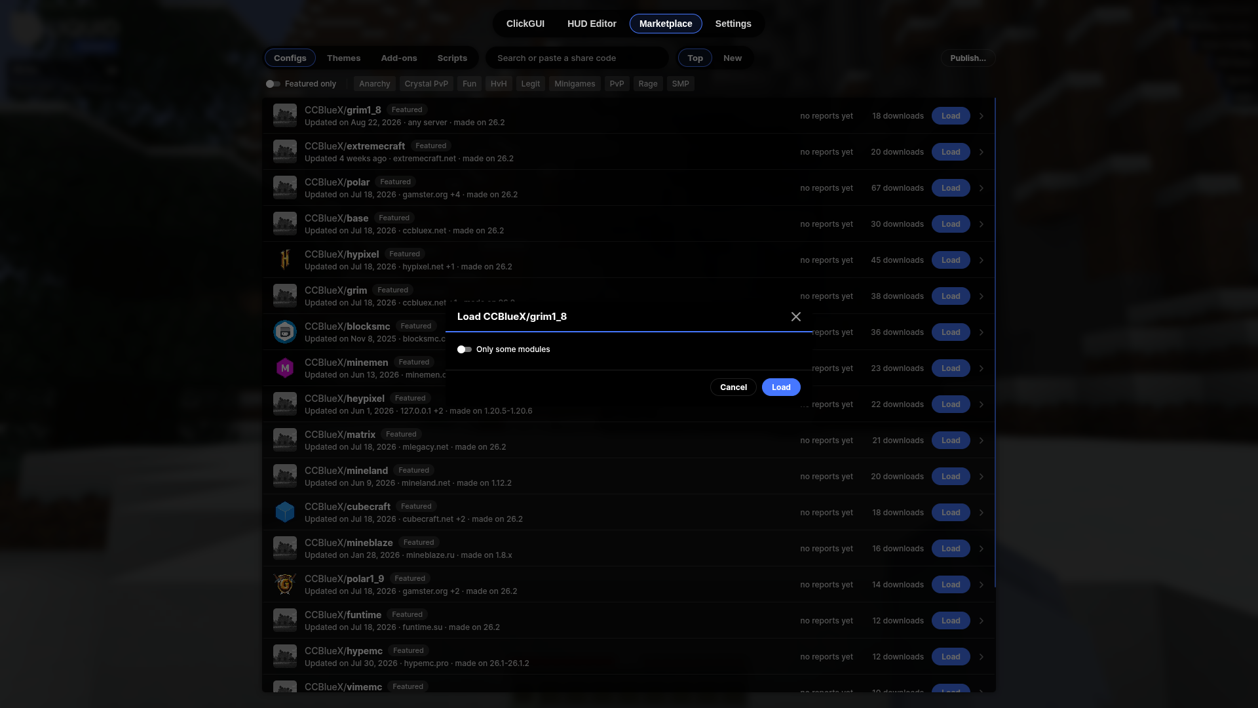Expand the hypixel row chevron
The height and width of the screenshot is (708, 1258).
tap(982, 260)
